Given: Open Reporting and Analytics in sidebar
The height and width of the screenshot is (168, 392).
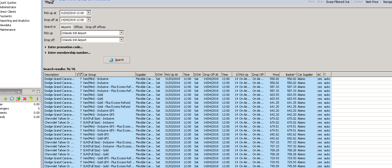Looking at the screenshot, I should coord(15,21).
